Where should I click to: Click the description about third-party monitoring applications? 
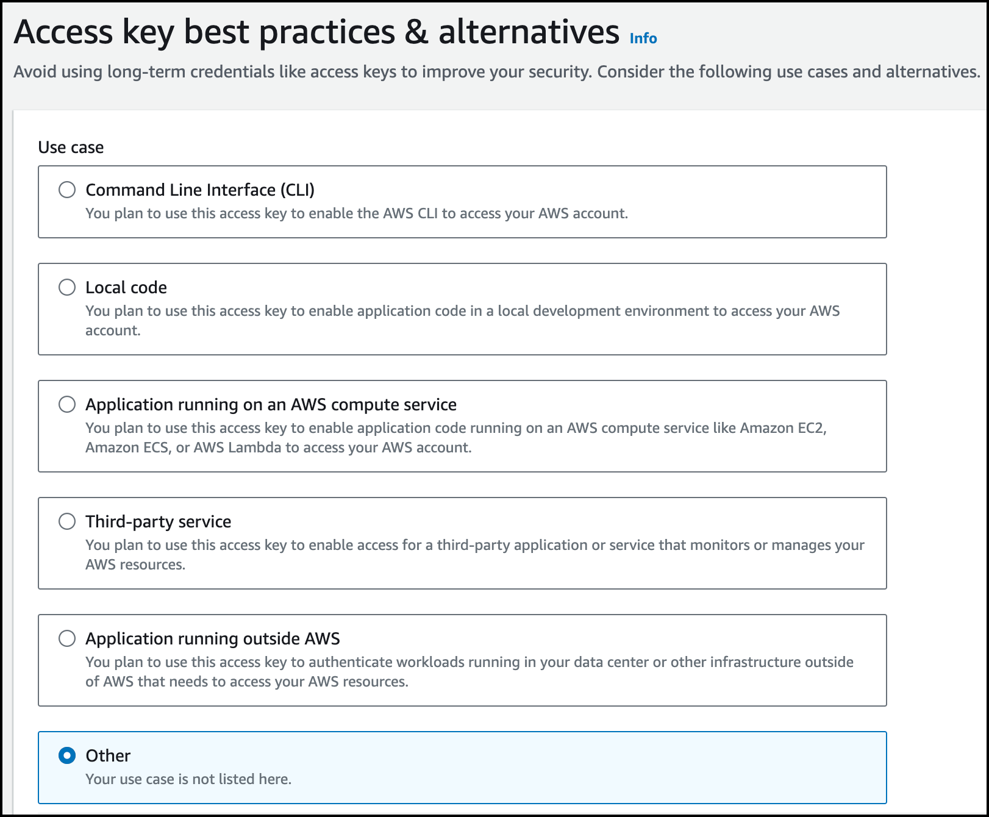(474, 545)
